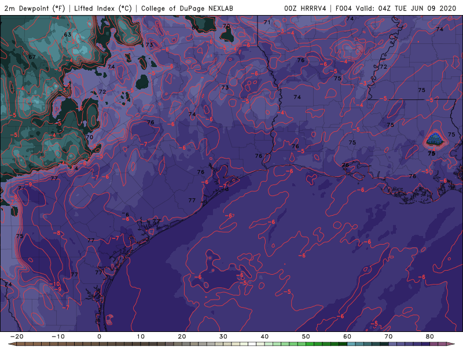Click the "50" color bar label

point(306,337)
